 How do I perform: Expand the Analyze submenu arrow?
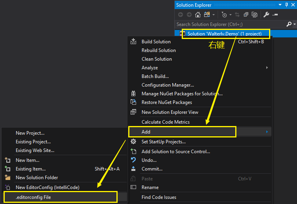(x=267, y=68)
